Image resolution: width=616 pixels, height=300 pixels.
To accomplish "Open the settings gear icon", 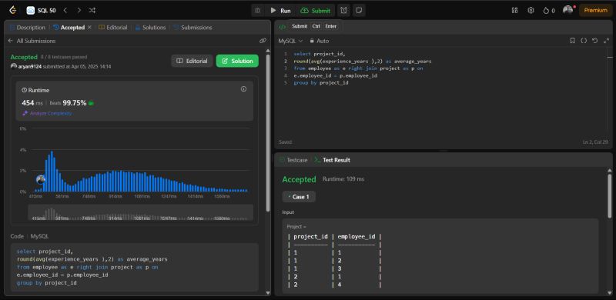I will tap(531, 11).
